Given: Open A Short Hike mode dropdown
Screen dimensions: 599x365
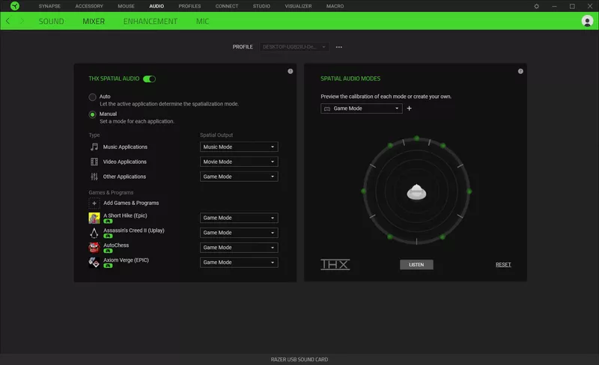Looking at the screenshot, I should point(239,218).
